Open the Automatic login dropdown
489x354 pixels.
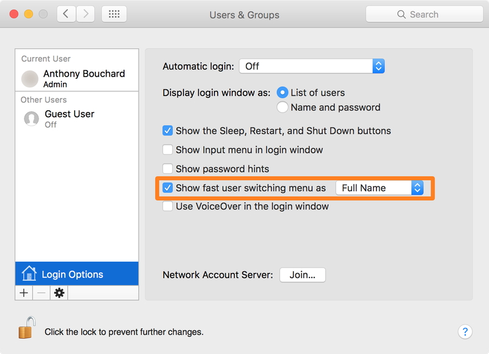click(312, 66)
